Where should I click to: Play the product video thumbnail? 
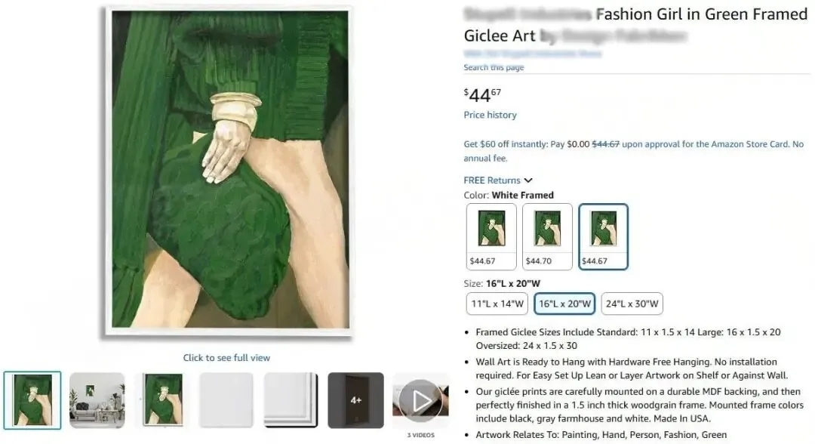[420, 400]
